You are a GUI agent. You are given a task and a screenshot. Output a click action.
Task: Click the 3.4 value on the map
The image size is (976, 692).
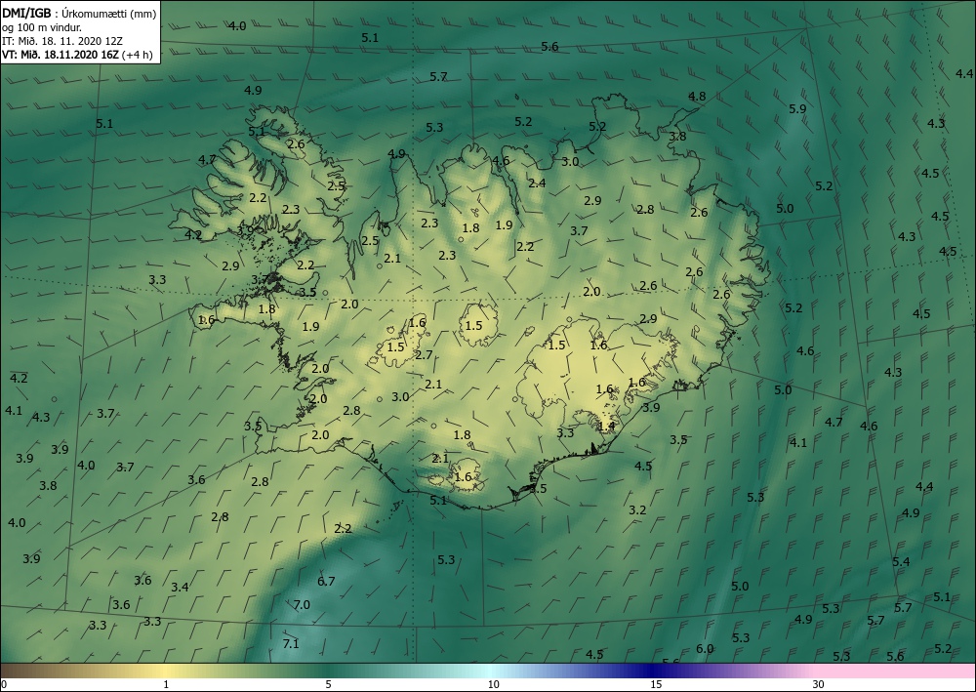click(x=180, y=587)
